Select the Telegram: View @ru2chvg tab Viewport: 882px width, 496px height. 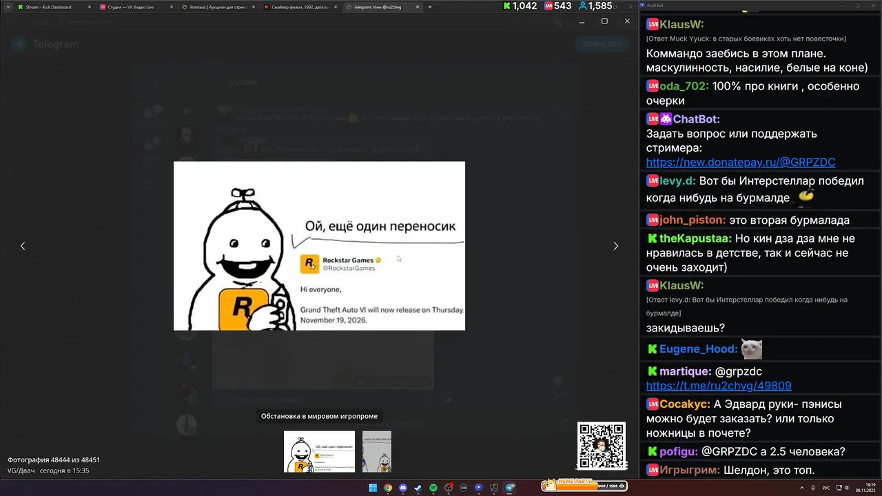382,7
